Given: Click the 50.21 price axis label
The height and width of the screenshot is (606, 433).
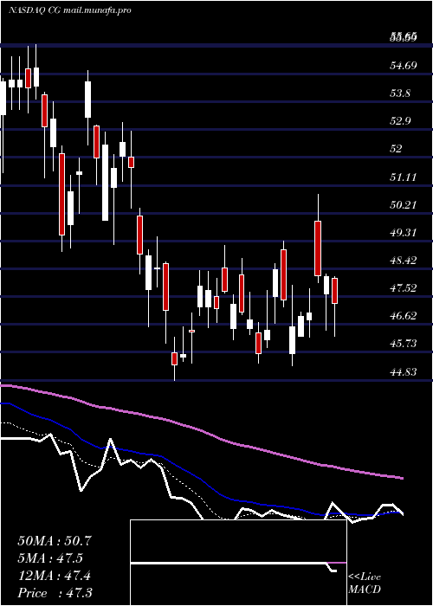Looking at the screenshot, I should (403, 205).
